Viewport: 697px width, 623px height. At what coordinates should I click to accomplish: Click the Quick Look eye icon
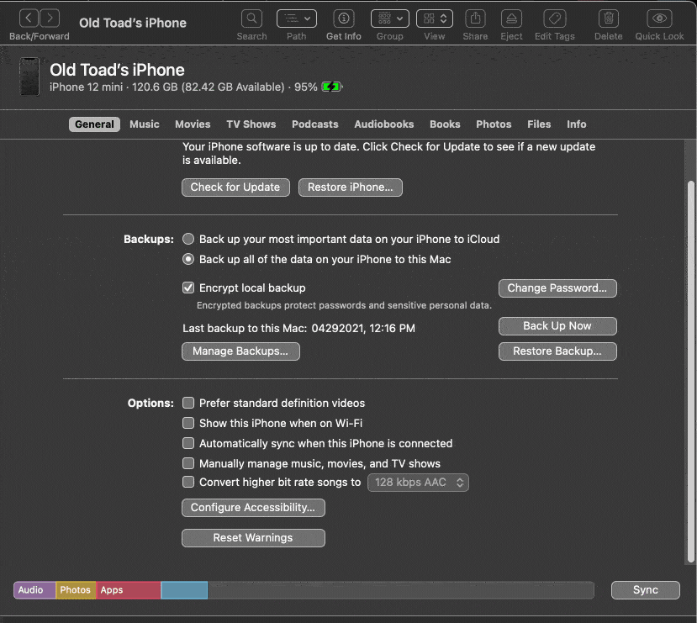tap(659, 18)
